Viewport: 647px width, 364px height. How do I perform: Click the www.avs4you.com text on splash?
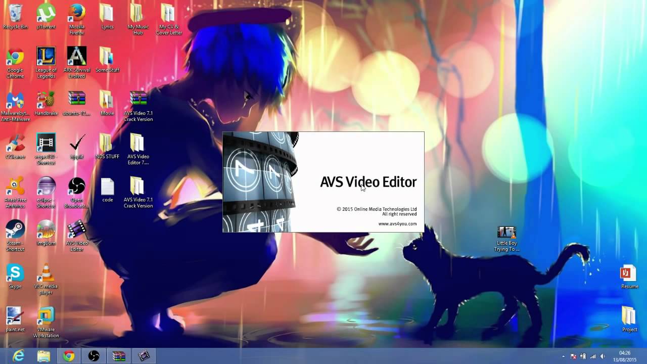click(x=397, y=224)
